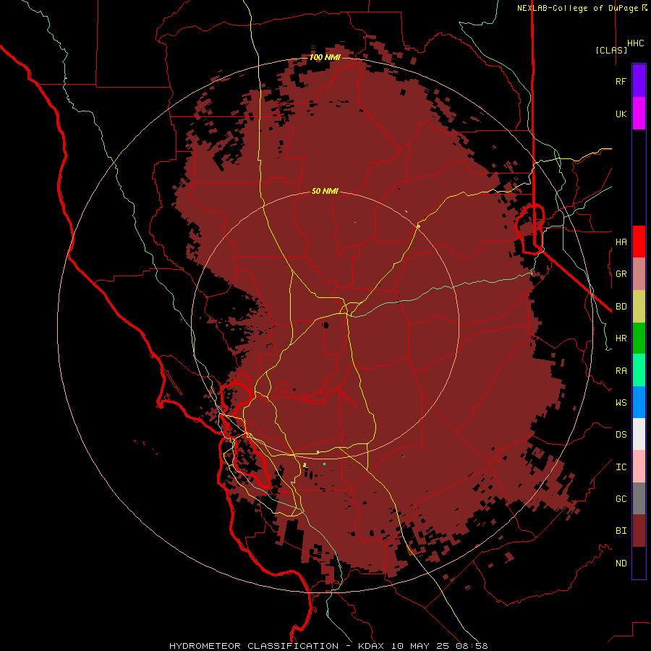651x651 pixels.
Task: Select the GC gray legend swatch
Action: [x=639, y=498]
